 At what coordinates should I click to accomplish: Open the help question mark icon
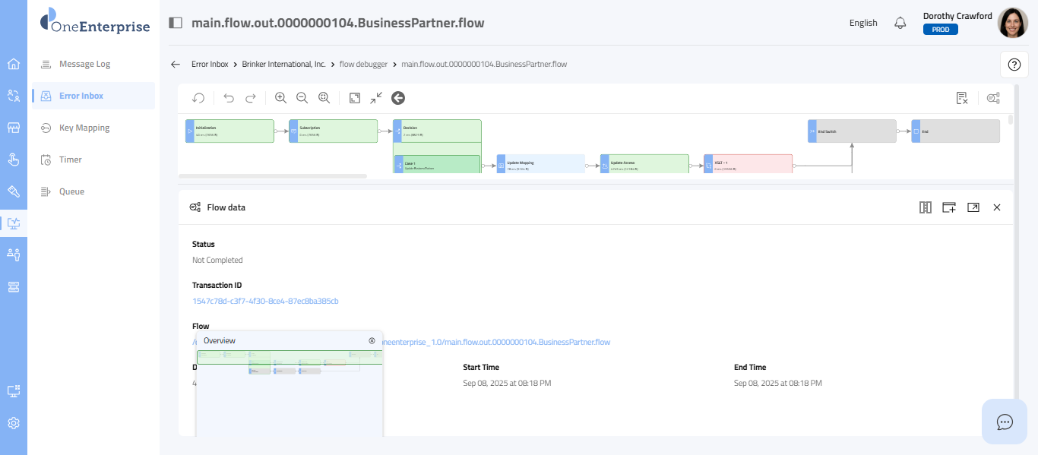coord(1013,65)
